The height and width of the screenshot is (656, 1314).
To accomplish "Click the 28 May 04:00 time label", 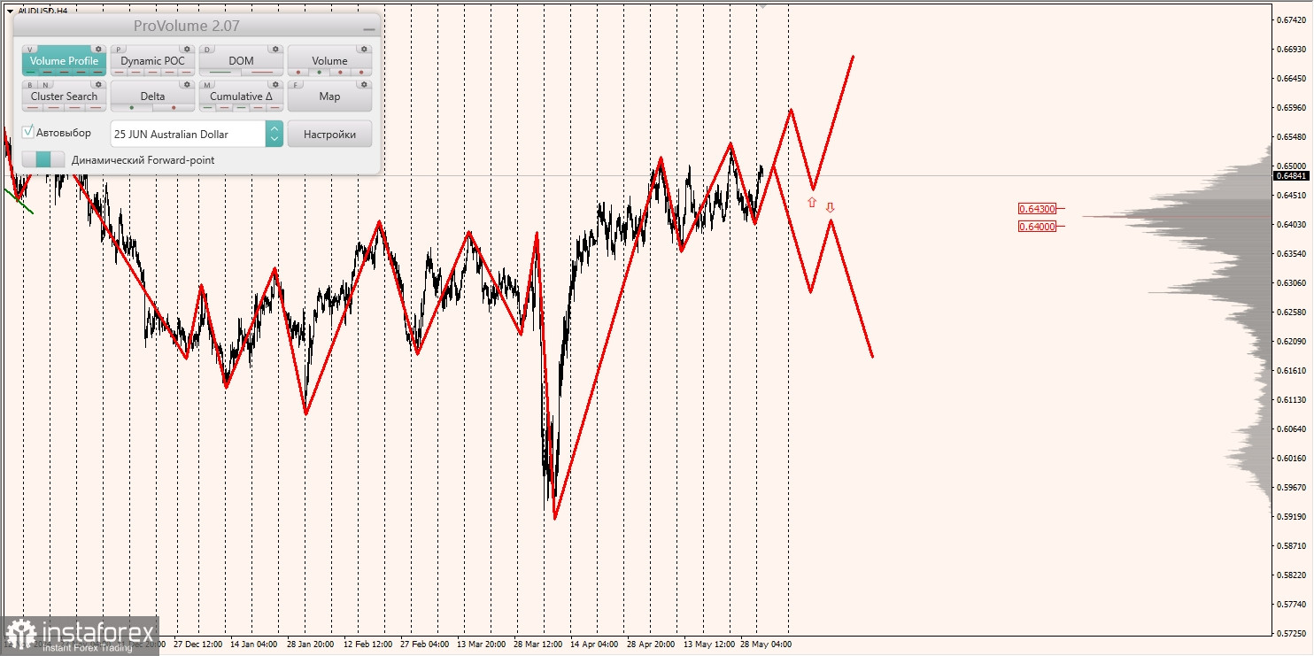I will 766,644.
